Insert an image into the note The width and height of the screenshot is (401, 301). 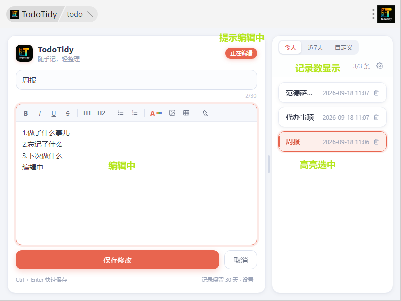(x=172, y=113)
